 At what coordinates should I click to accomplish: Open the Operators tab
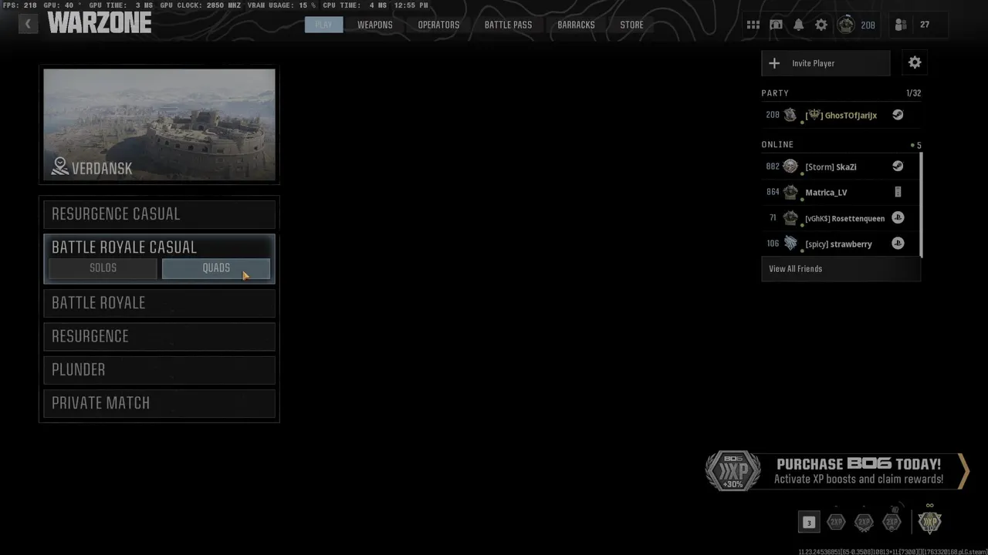pos(438,25)
